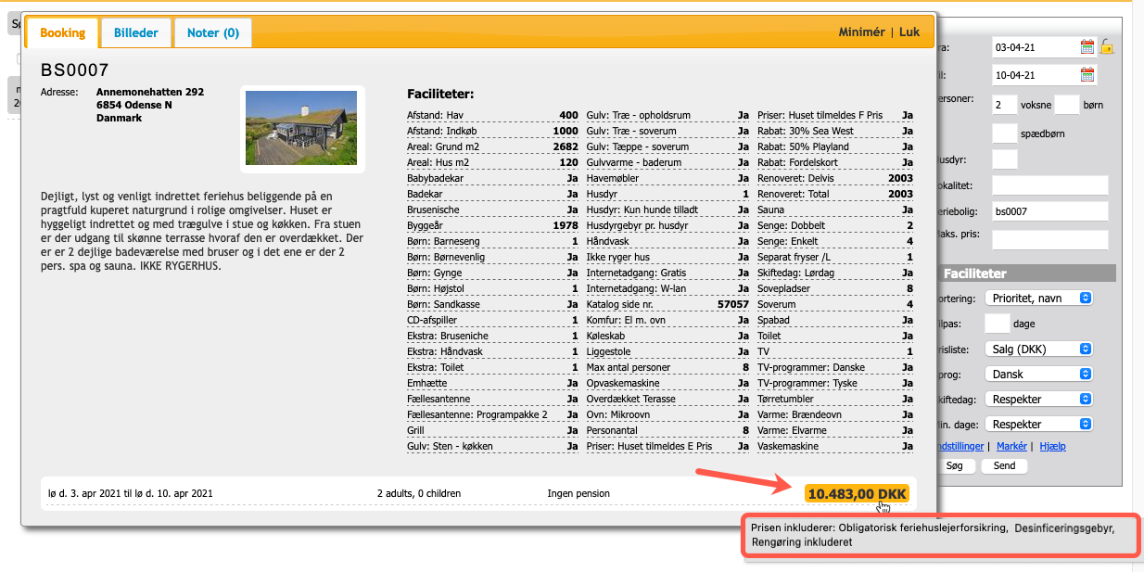This screenshot has height=572, width=1144.
Task: Select the house code BS0007 heading
Action: (x=75, y=70)
